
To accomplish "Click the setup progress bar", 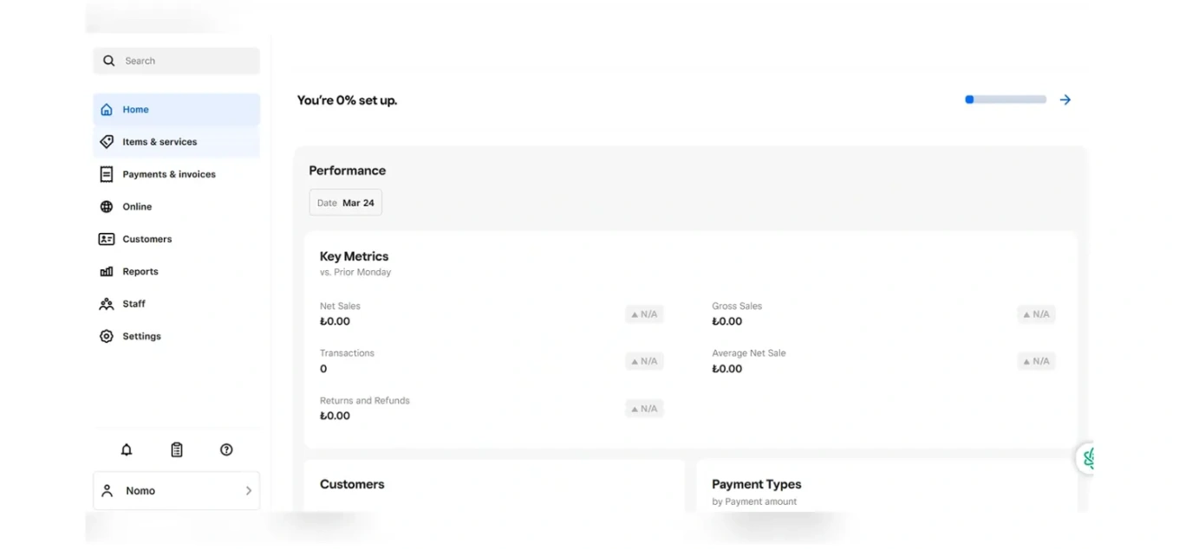I will [1006, 100].
